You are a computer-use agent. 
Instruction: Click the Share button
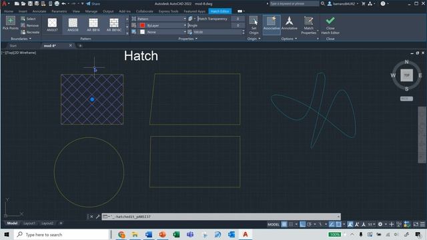[93, 3]
